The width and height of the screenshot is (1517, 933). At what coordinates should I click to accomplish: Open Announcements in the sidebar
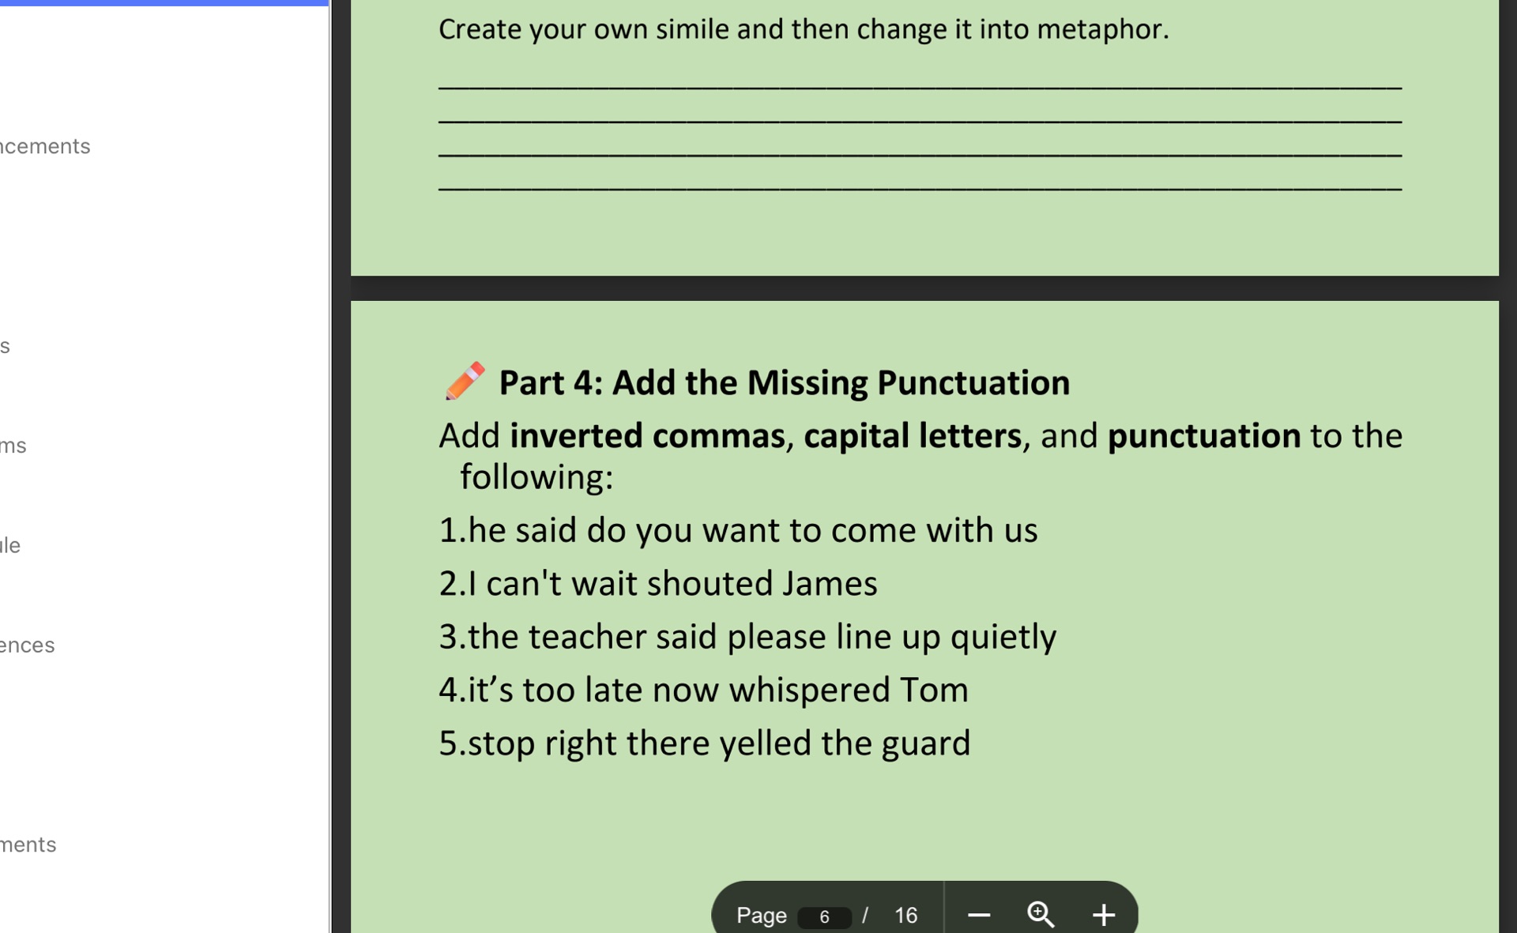coord(44,145)
